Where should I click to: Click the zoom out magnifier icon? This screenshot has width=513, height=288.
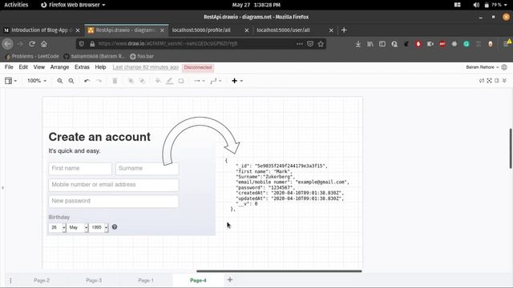[x=71, y=81]
